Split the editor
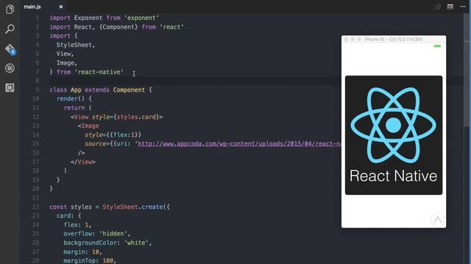This screenshot has height=264, width=471. point(450,7)
